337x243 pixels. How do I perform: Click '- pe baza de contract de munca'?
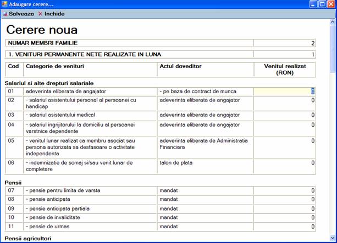point(198,92)
